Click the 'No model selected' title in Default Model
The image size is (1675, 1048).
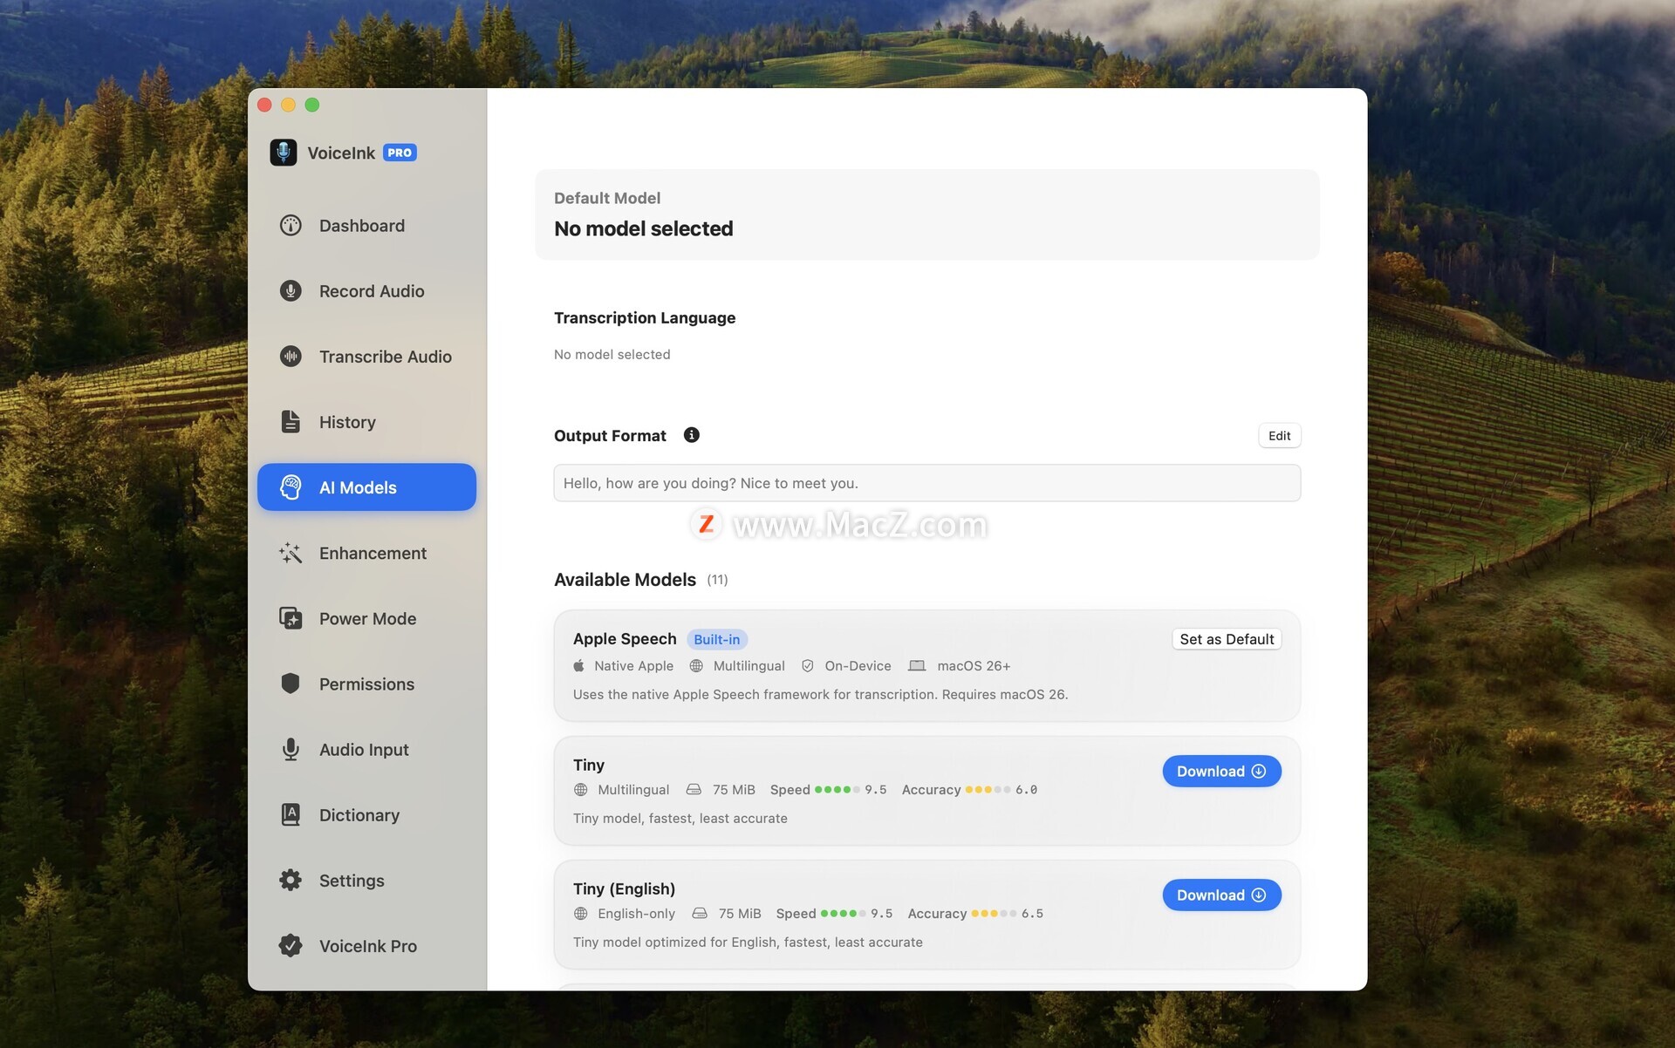pyautogui.click(x=644, y=228)
